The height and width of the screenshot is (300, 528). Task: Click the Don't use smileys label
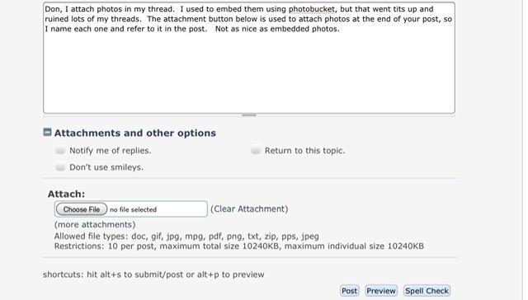[106, 167]
